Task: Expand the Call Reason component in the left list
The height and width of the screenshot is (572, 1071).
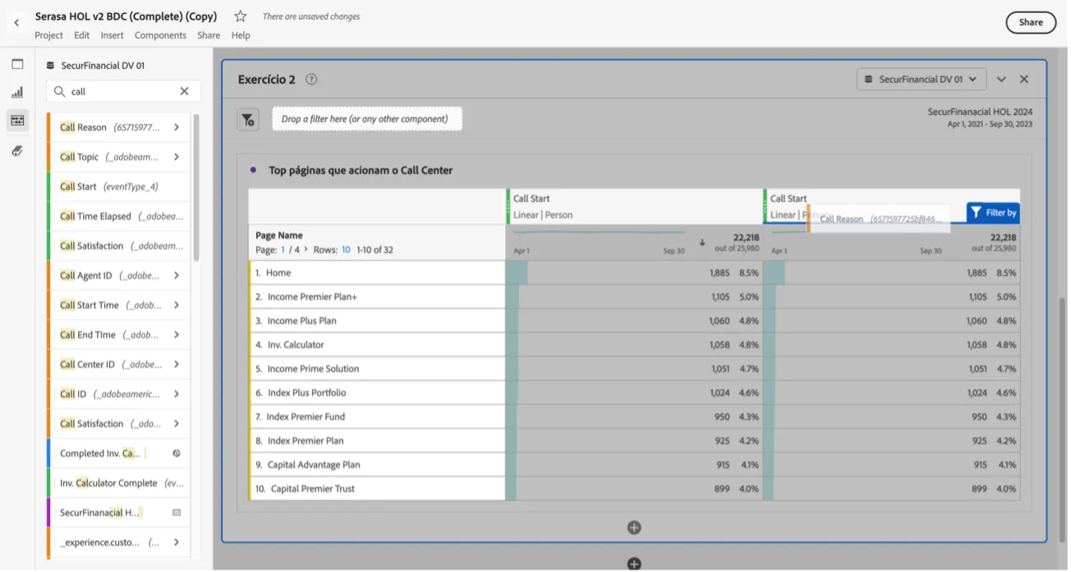Action: (177, 127)
